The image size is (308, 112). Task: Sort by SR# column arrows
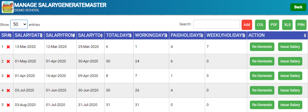pos(11,35)
